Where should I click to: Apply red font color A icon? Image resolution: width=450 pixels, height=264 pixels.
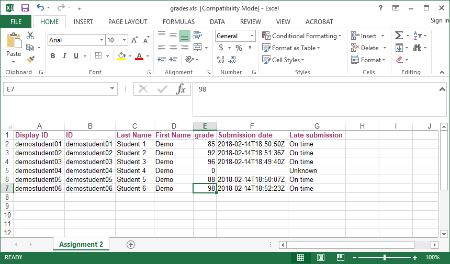click(139, 56)
